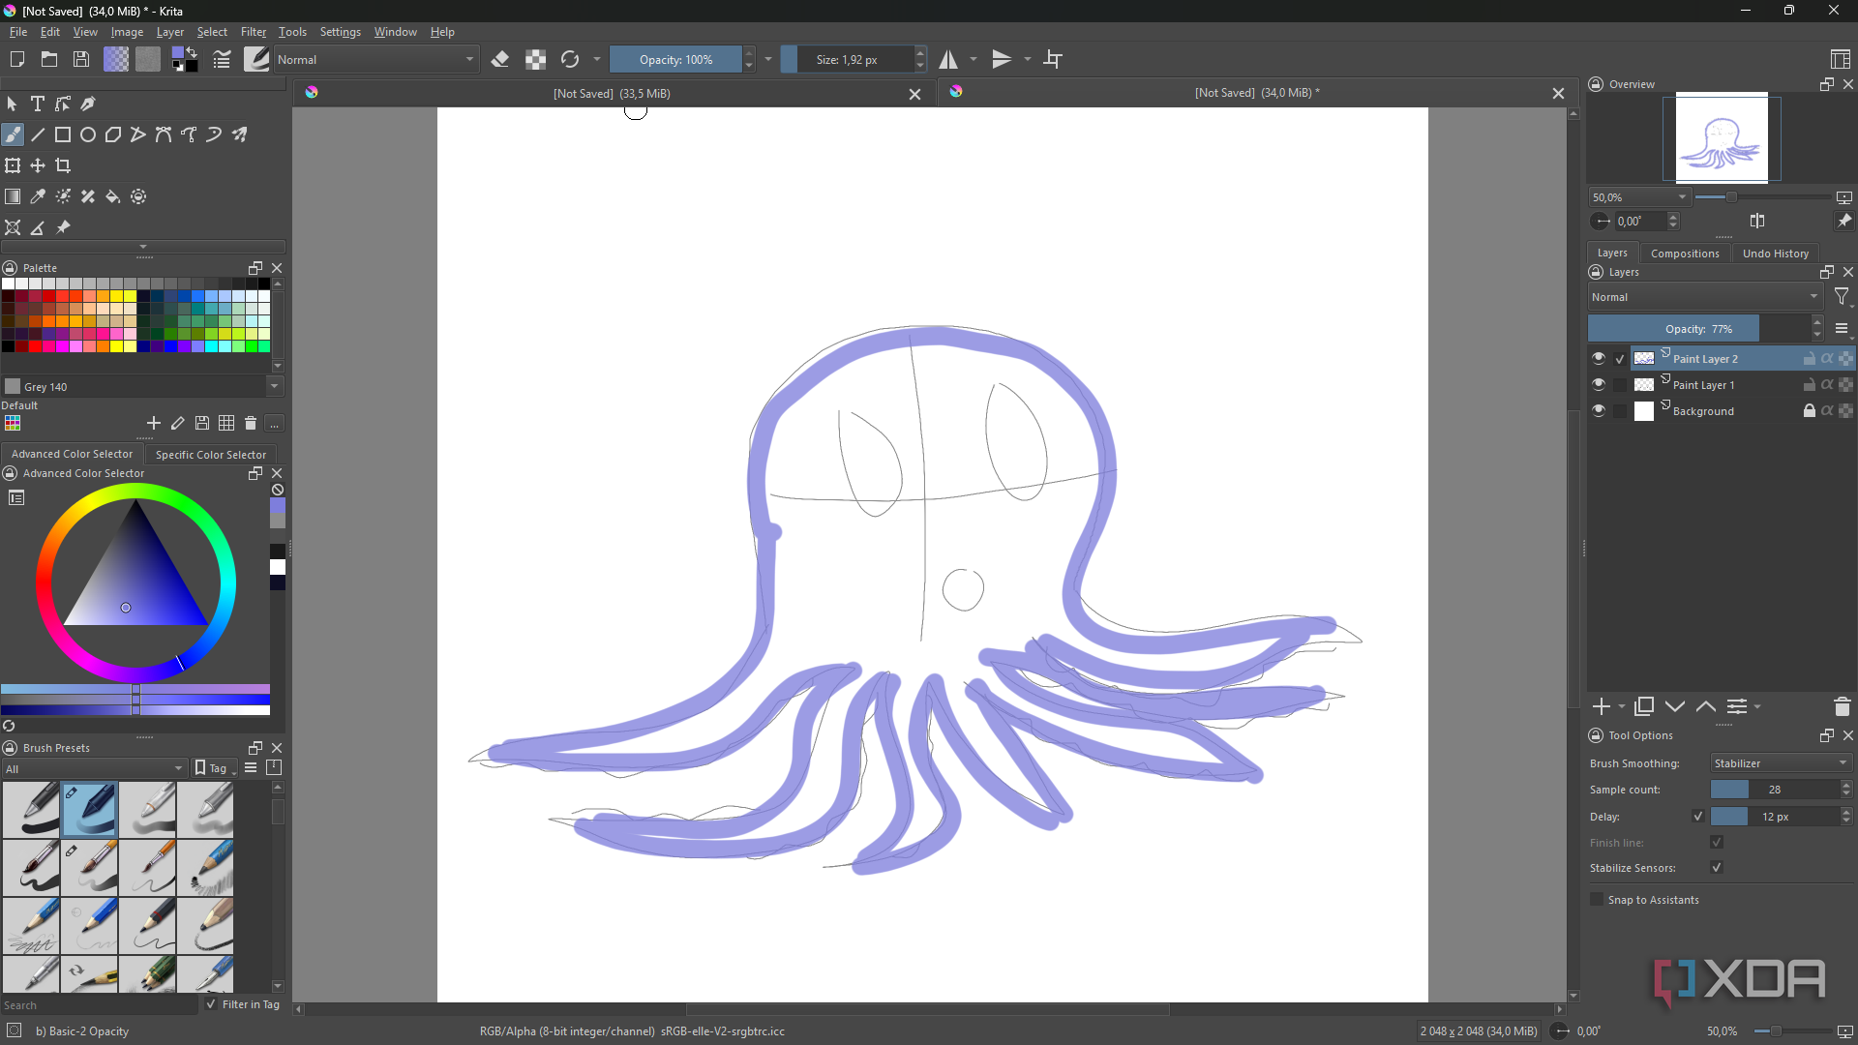
Task: Hide the Background layer with eye icon
Action: [1599, 411]
